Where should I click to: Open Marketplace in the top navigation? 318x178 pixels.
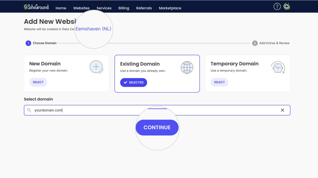point(170,8)
